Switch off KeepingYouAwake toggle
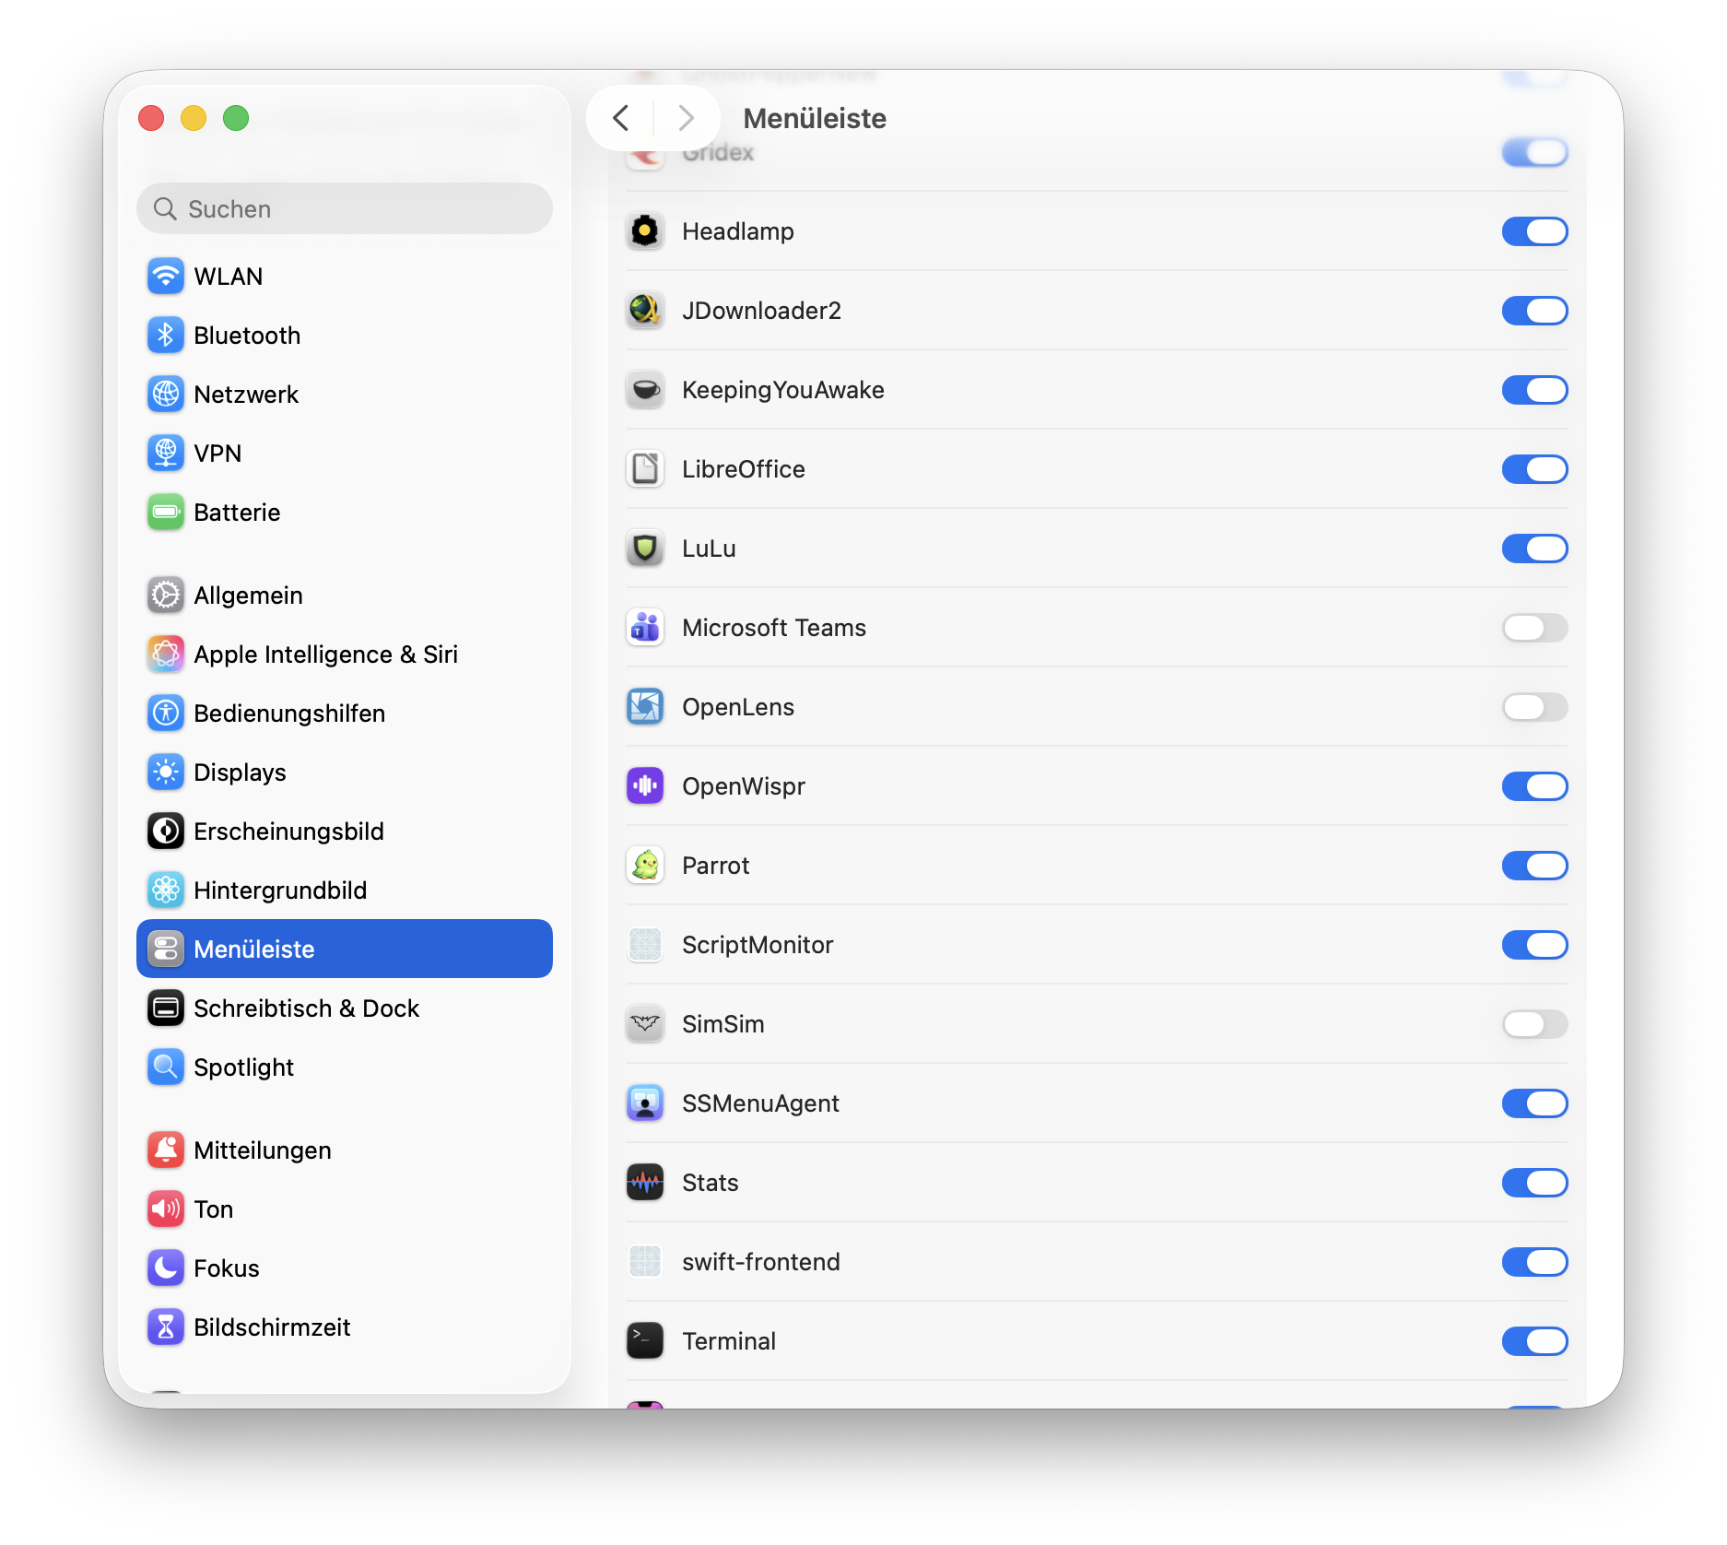1727x1545 pixels. tap(1535, 390)
